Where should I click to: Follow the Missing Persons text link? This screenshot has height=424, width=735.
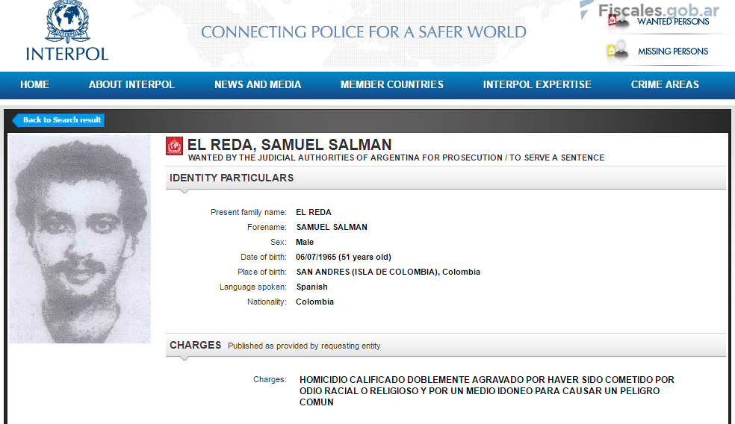(673, 52)
